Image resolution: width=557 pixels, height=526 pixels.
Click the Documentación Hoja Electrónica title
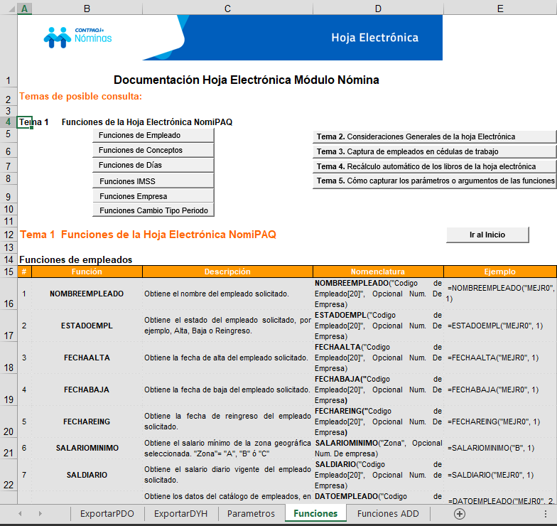246,80
